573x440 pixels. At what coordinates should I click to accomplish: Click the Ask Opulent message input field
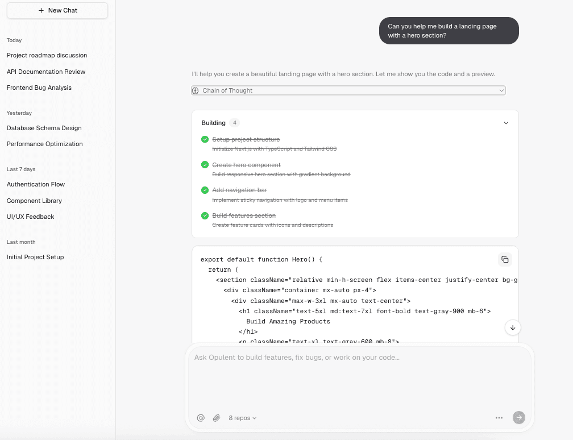coord(359,375)
